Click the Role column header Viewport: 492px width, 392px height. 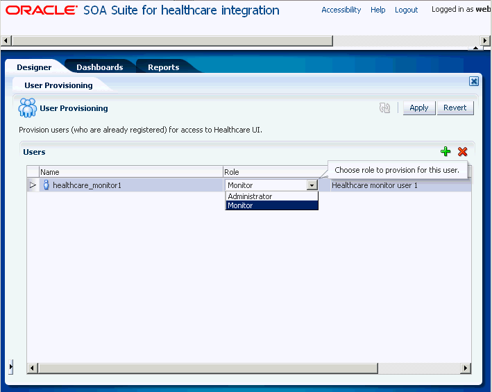tap(275, 172)
